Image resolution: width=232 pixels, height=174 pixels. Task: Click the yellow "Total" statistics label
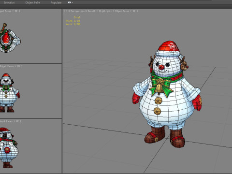[77, 17]
